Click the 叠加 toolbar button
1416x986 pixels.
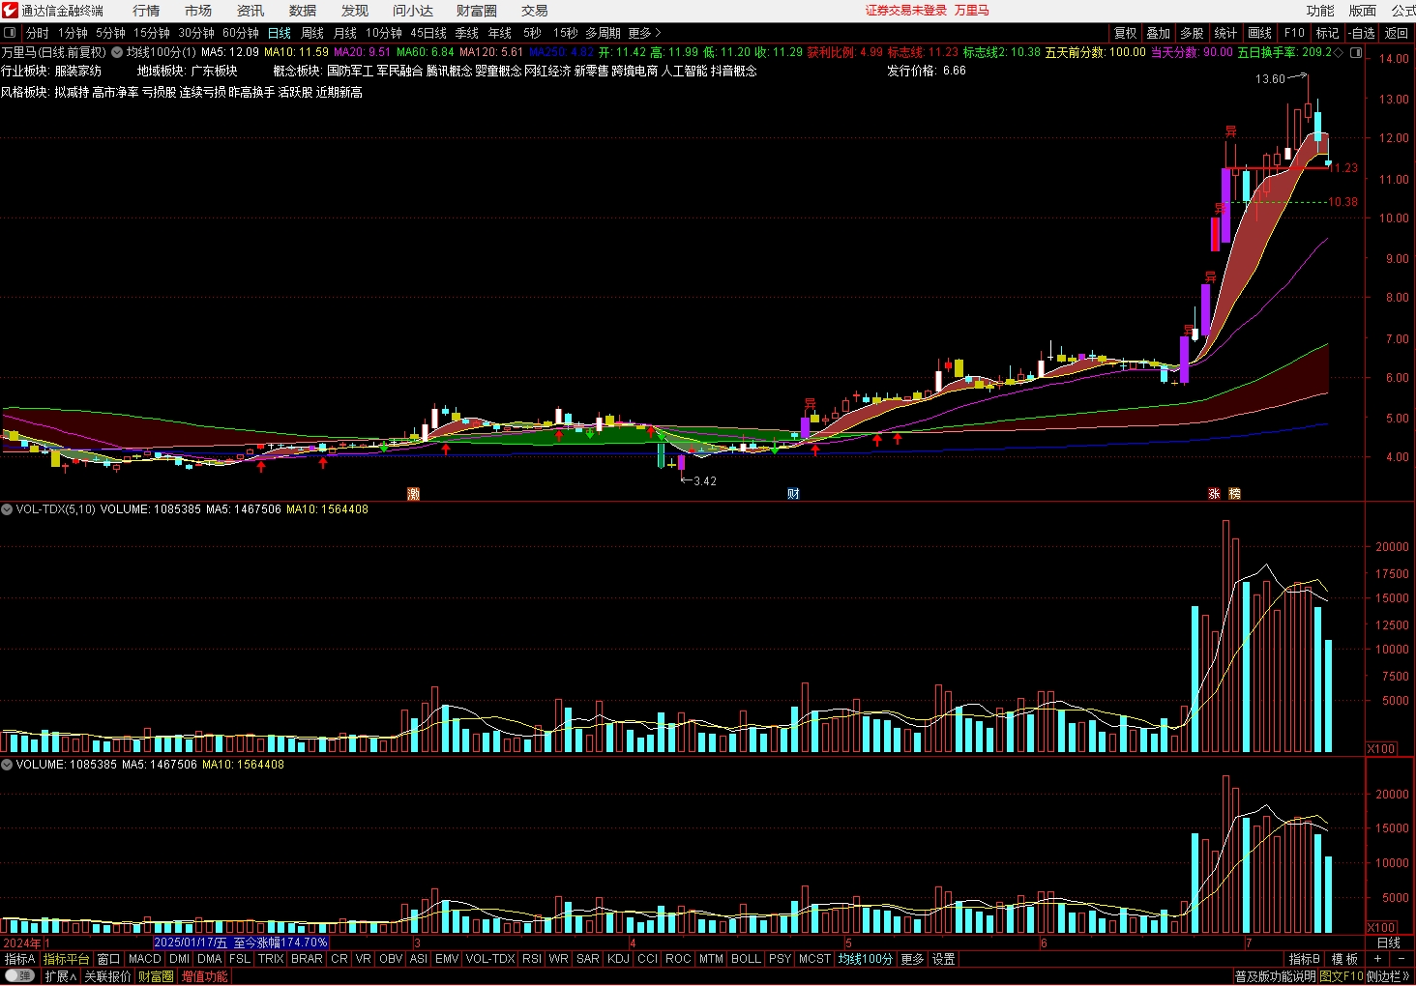pyautogui.click(x=1159, y=33)
